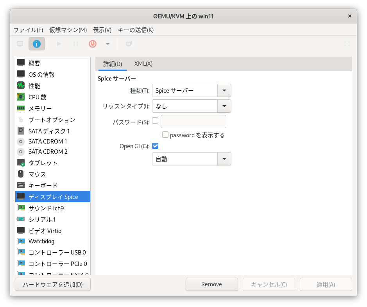Click ハードウェアを追加(D) button

[53, 285]
